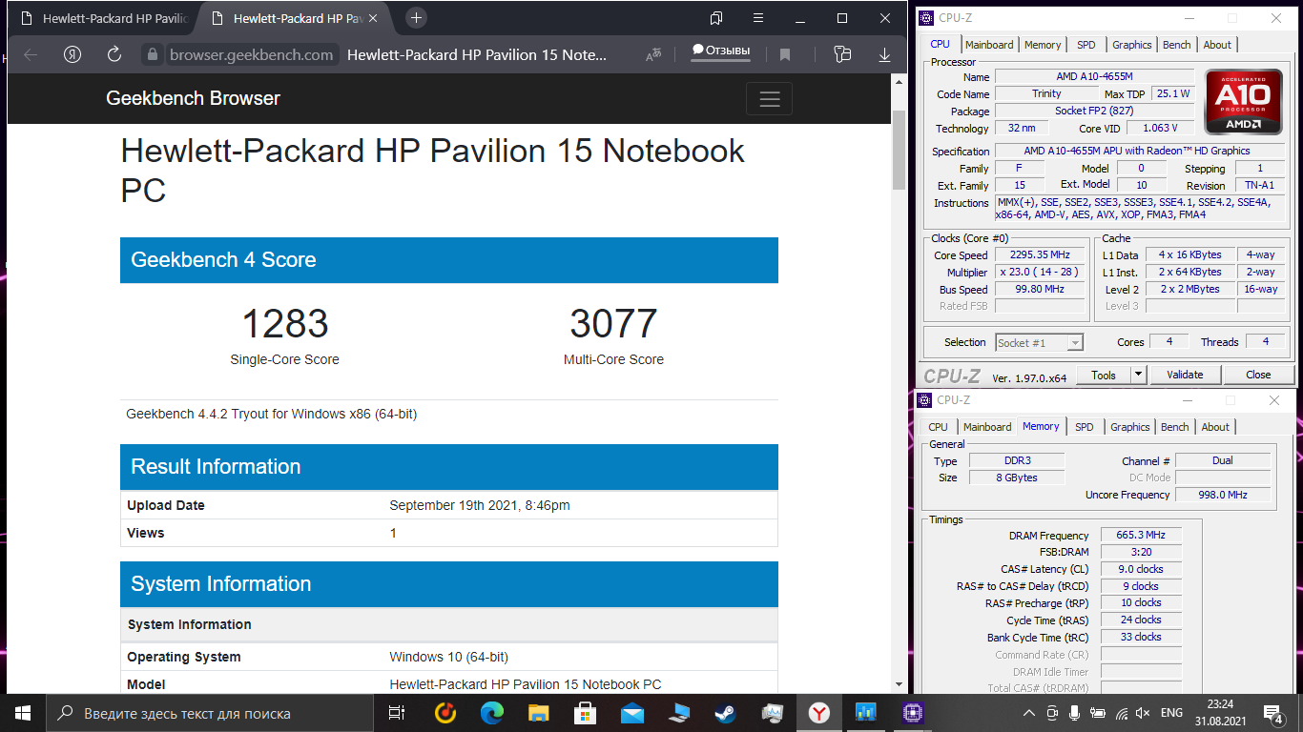Viewport: 1303px width, 732px height.
Task: Open Graphics tab in lower CPU-Z window
Action: pos(1130,427)
